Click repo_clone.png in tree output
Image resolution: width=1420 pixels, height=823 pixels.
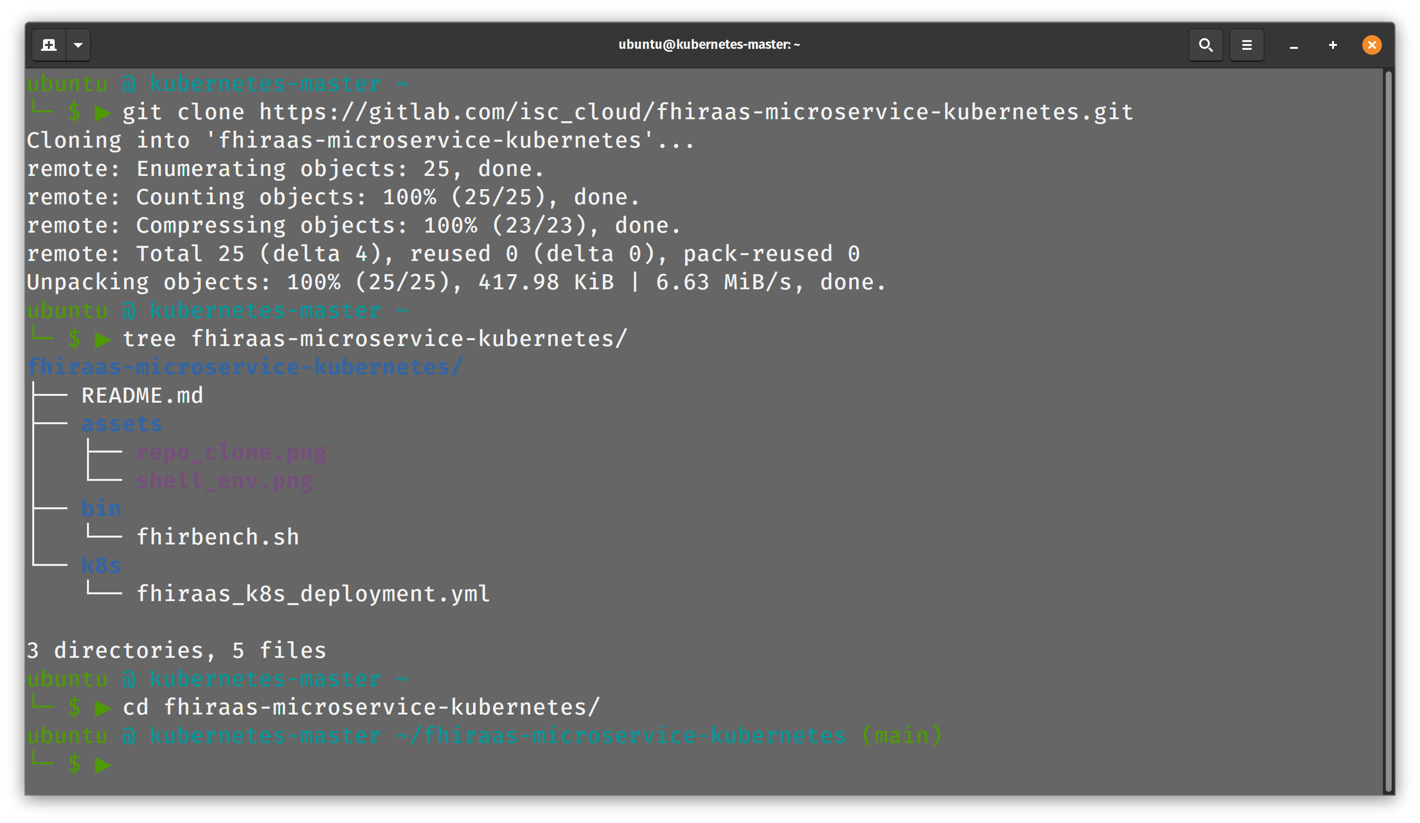pos(231,452)
